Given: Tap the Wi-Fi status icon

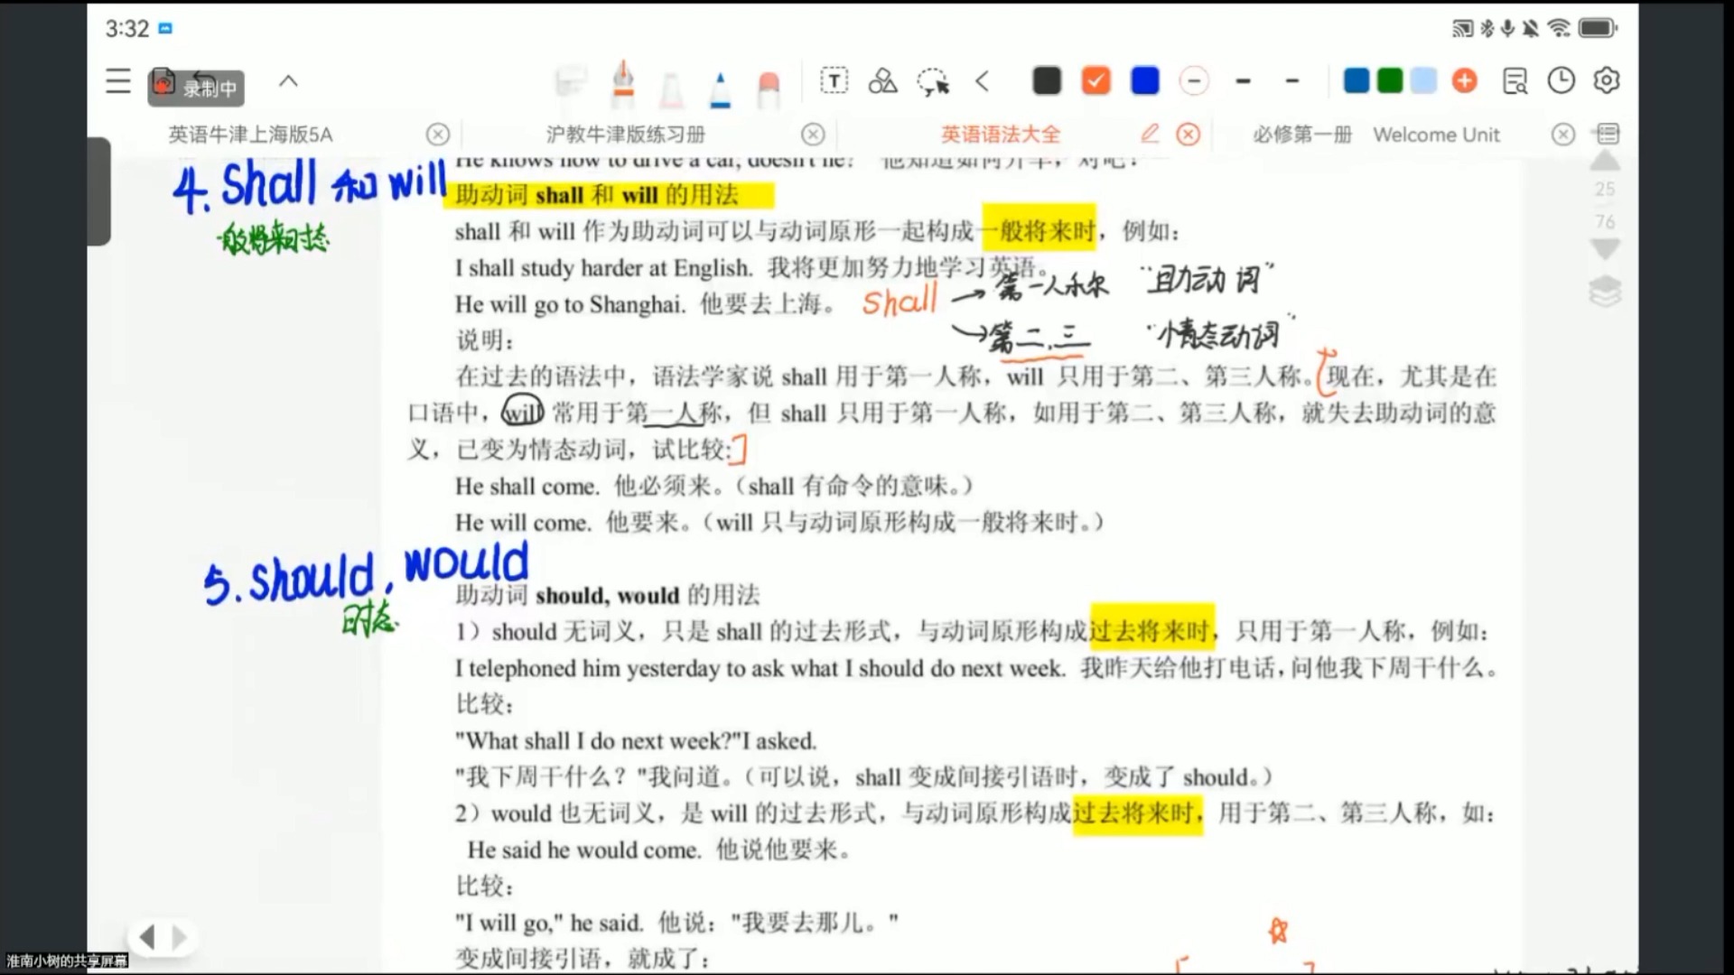Looking at the screenshot, I should coord(1559,29).
